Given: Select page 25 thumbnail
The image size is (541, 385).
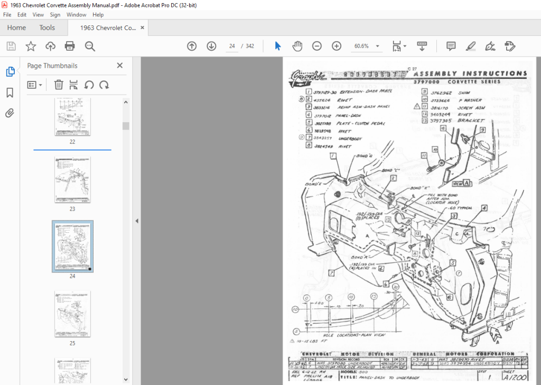Looking at the screenshot, I should (x=72, y=314).
